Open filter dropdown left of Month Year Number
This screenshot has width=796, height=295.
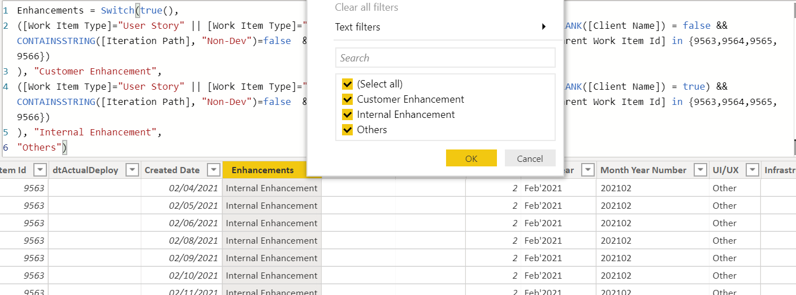[588, 170]
